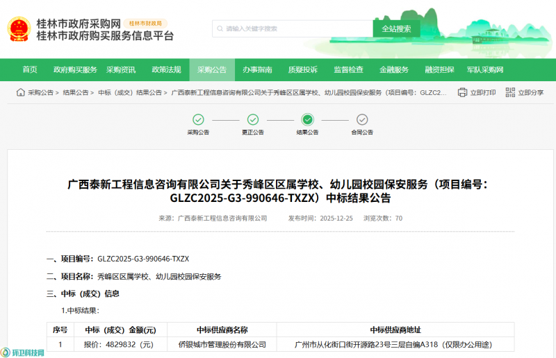Click the 结果公告 highlighted step circle
This screenshot has height=358, width=556.
pos(307,119)
